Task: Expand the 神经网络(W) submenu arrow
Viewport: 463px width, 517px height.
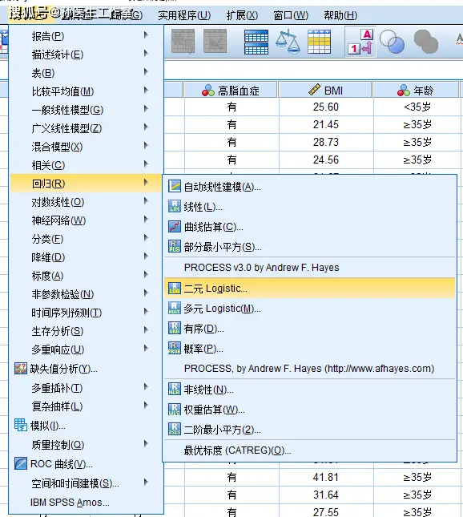Action: [x=146, y=220]
